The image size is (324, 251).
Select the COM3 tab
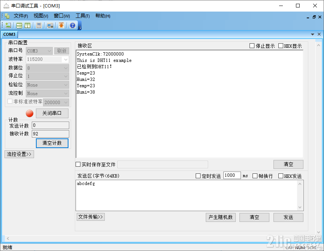[x=9, y=34]
